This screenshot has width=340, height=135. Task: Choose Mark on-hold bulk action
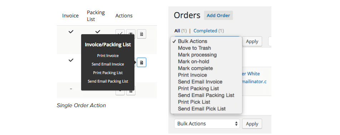pyautogui.click(x=193, y=62)
